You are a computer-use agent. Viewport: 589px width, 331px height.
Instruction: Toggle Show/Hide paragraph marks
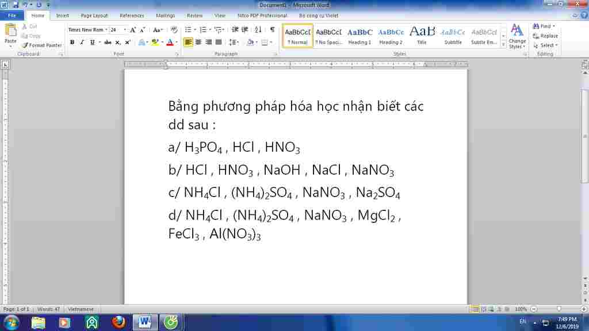(273, 29)
